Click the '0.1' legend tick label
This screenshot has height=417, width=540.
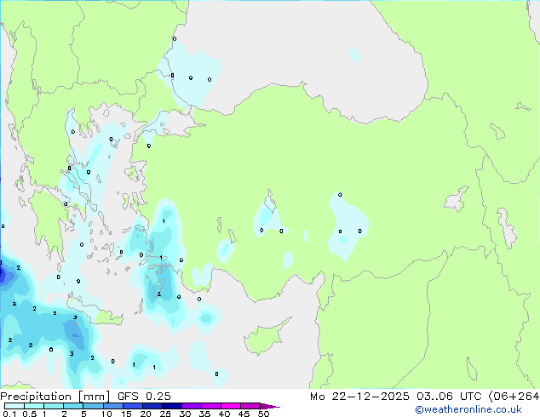[9, 414]
